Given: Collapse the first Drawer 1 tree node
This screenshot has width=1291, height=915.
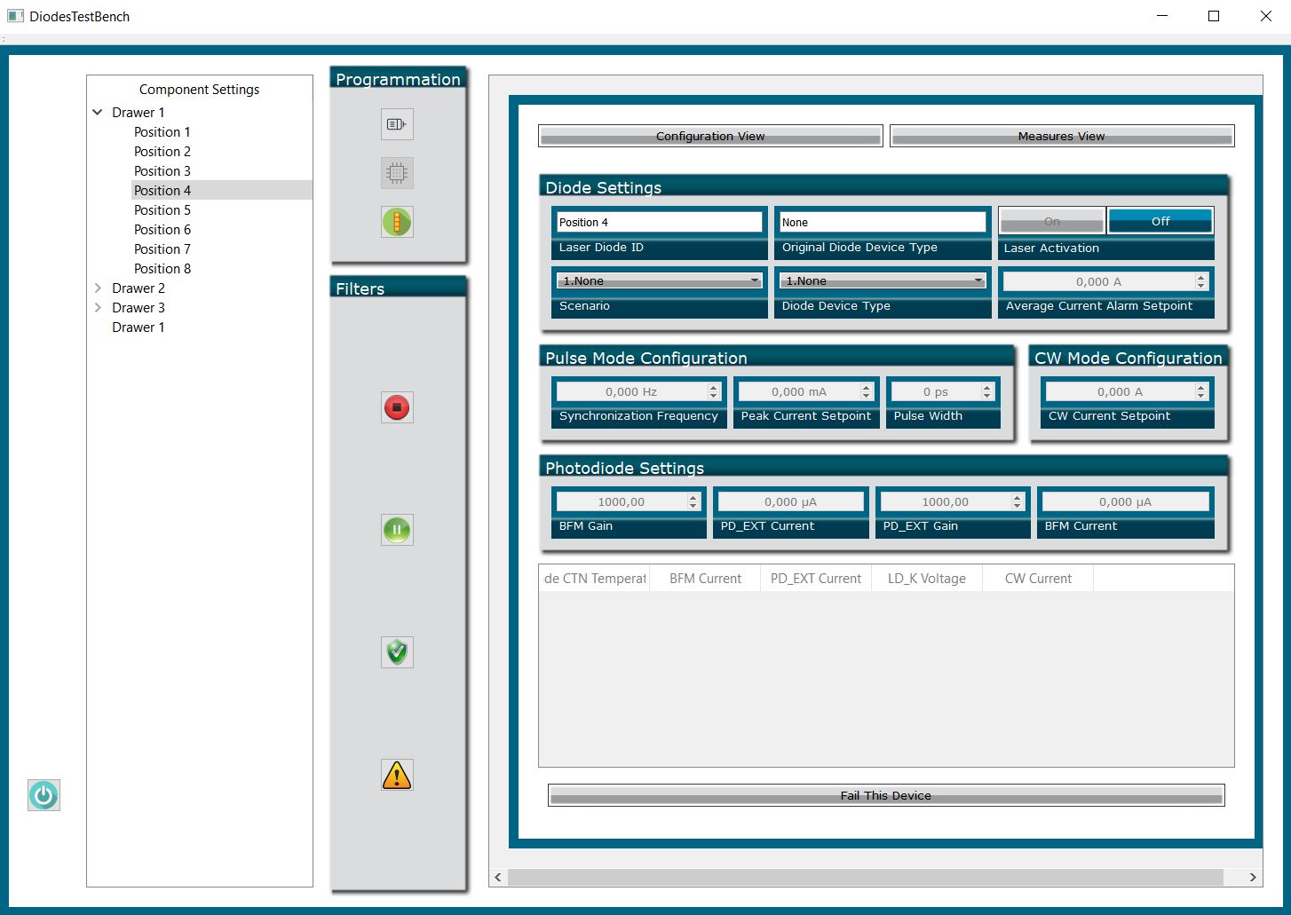Looking at the screenshot, I should coord(98,113).
